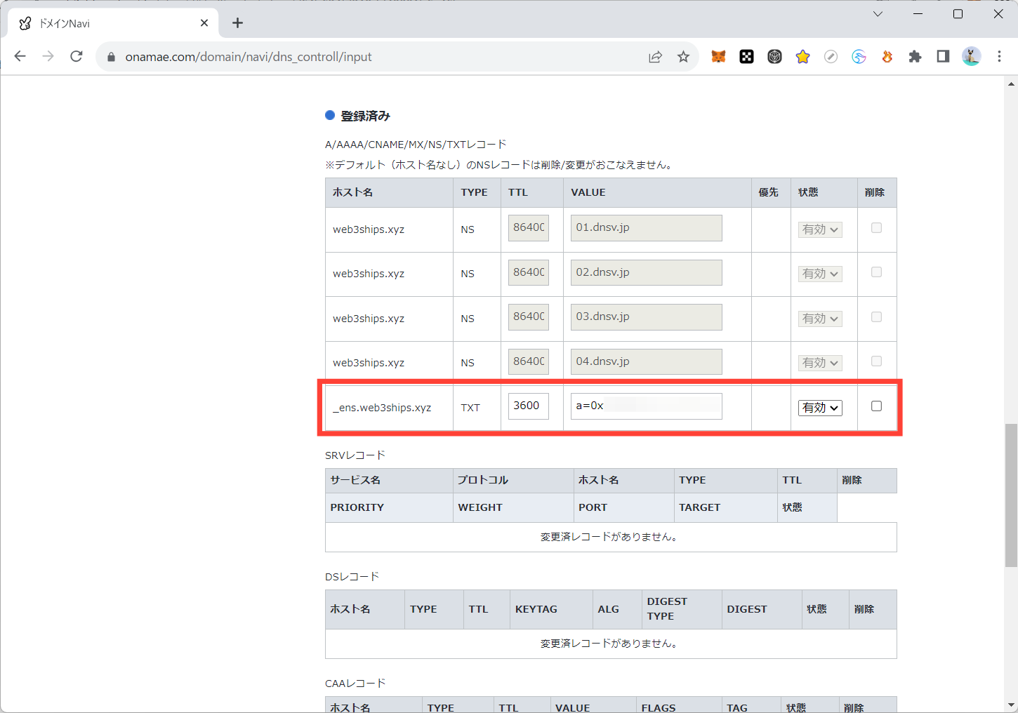Click the profile avatar icon

point(971,57)
